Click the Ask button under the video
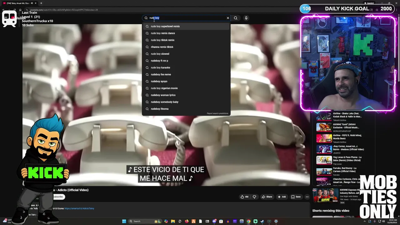400x225 pixels. [282, 197]
